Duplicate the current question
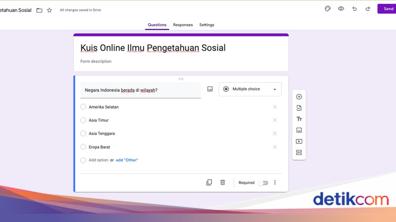The width and height of the screenshot is (396, 222). pyautogui.click(x=209, y=182)
